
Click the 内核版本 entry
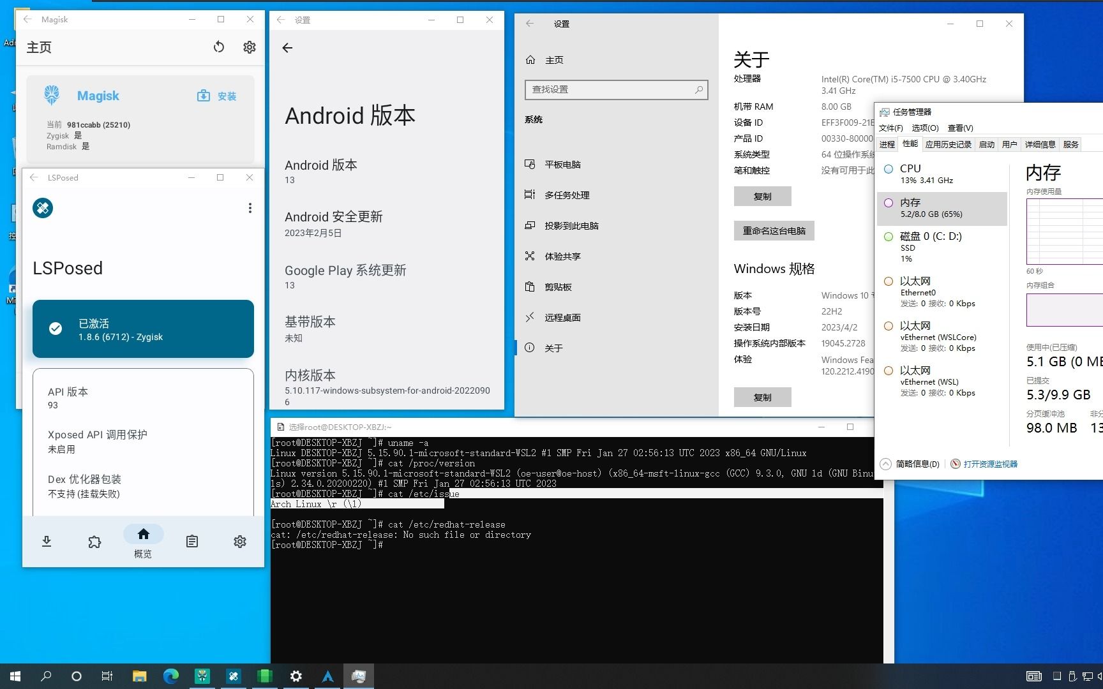point(386,387)
